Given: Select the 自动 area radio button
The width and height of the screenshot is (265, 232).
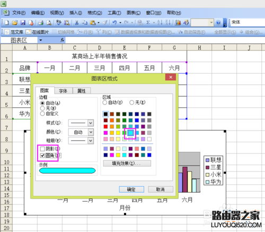Looking at the screenshot, I should [105, 102].
